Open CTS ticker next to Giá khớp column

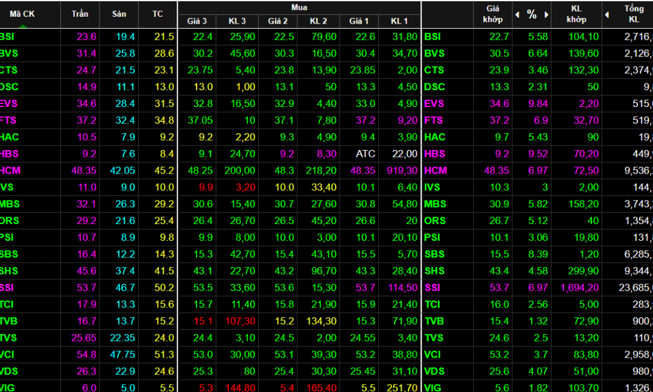tap(434, 70)
